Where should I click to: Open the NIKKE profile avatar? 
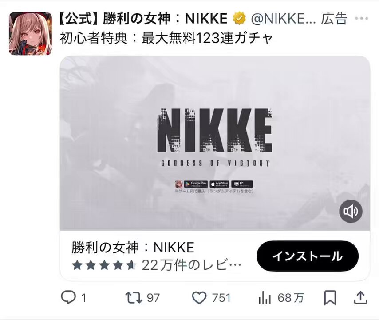pos(31,34)
